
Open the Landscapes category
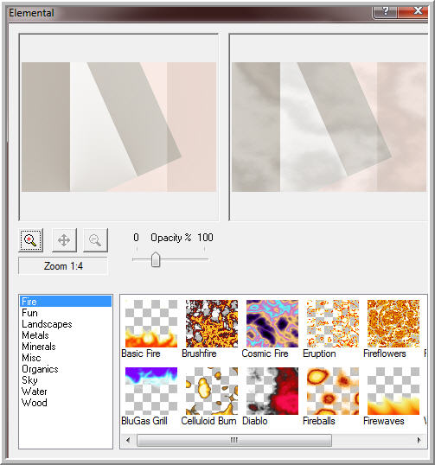tap(47, 324)
